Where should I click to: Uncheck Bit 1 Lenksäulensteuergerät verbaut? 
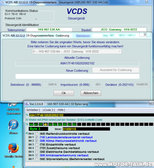pos(36,137)
